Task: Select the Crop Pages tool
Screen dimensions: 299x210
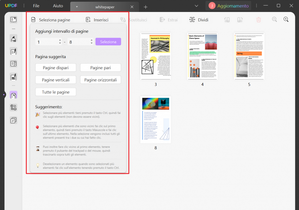Action: tap(13, 107)
